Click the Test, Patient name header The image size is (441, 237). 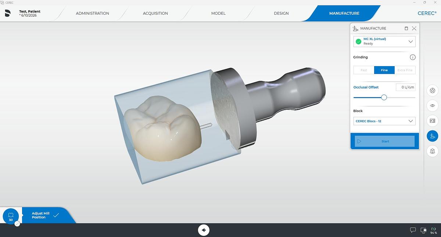(30, 11)
